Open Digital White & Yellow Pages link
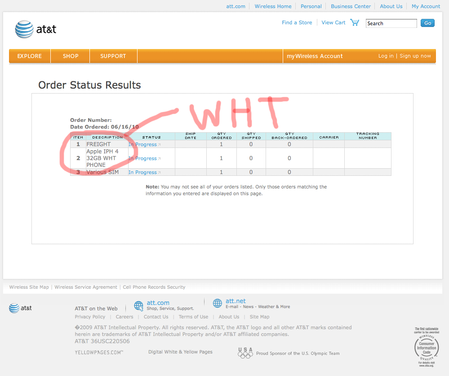449x376 pixels. point(180,352)
